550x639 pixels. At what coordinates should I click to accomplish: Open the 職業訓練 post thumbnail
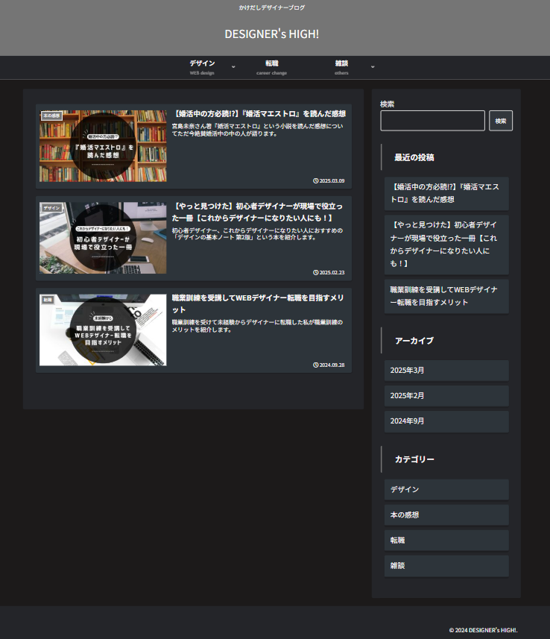point(103,330)
